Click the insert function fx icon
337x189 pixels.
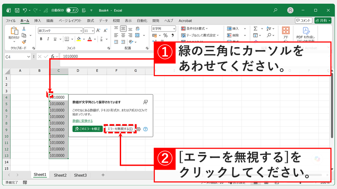[x=52, y=56]
